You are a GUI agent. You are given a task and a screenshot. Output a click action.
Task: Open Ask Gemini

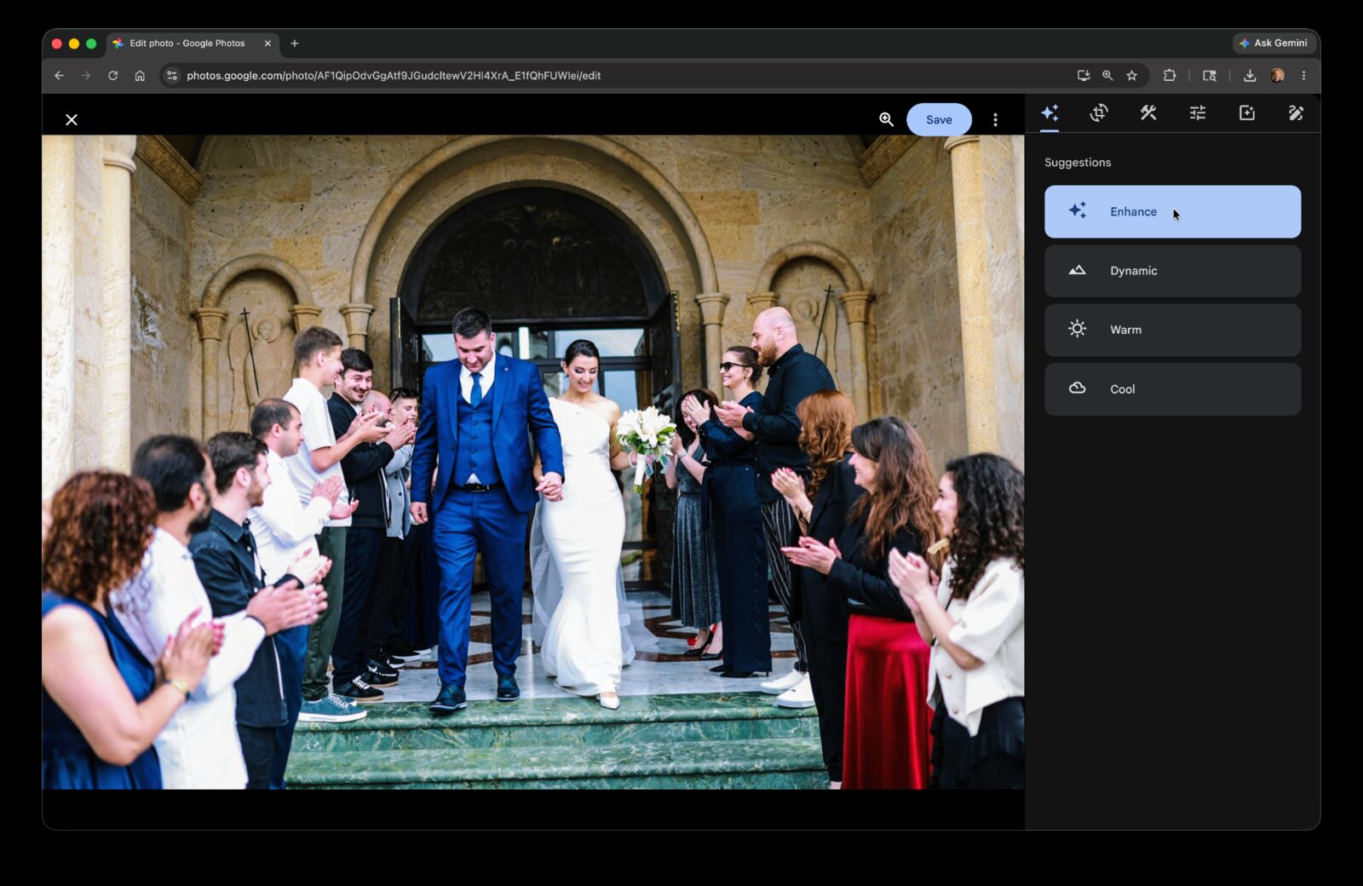coord(1274,43)
